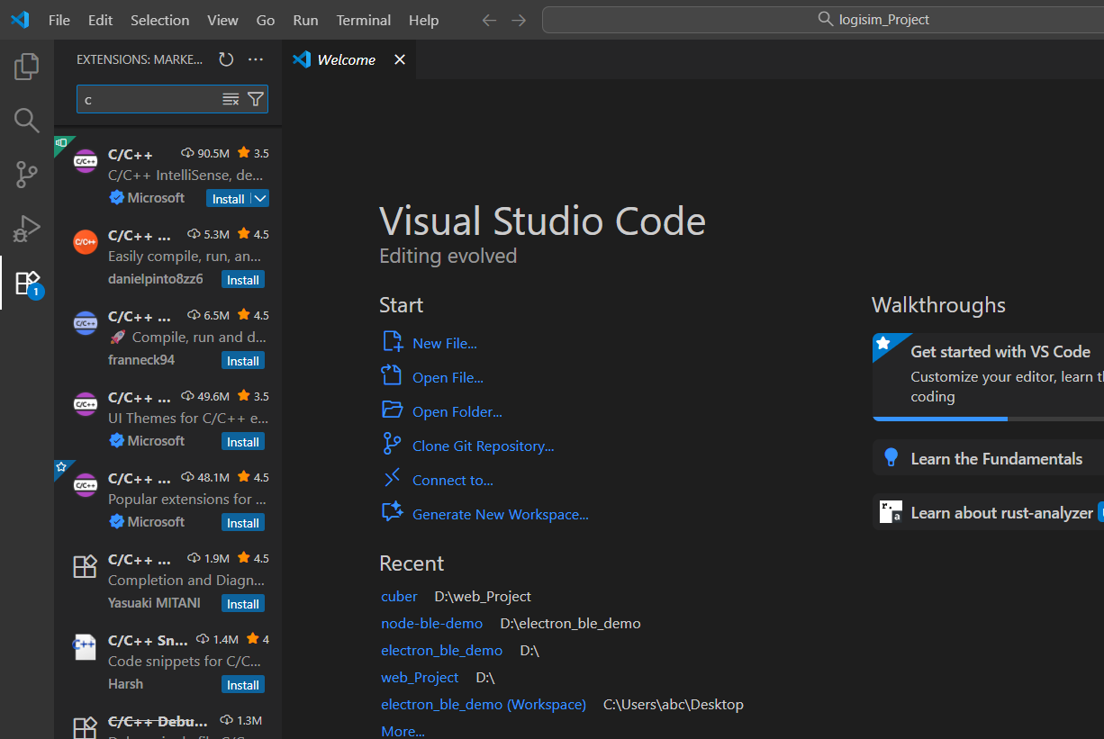
Task: Refresh the extensions marketplace list
Action: pos(226,59)
